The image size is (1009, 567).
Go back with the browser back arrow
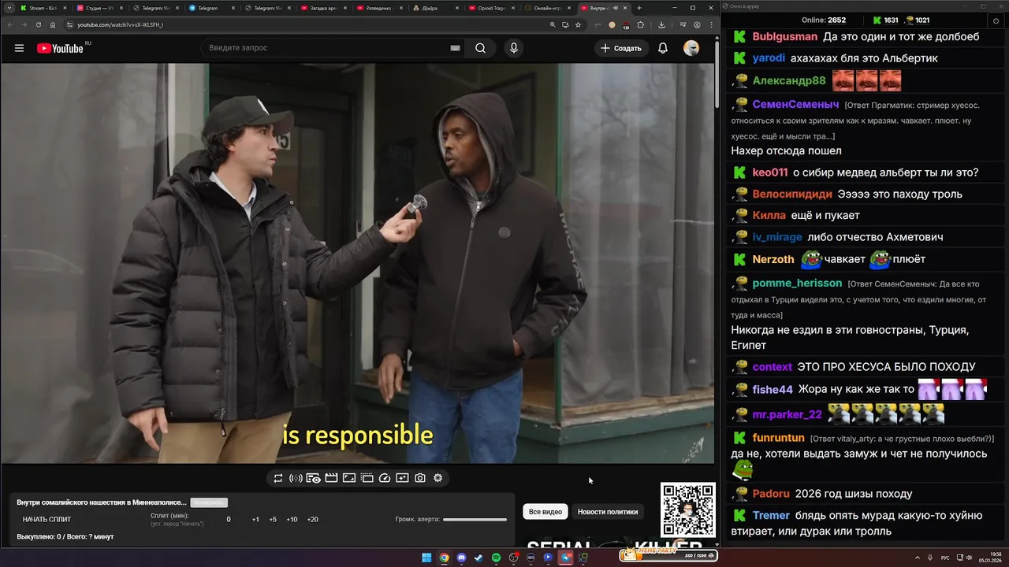9,24
